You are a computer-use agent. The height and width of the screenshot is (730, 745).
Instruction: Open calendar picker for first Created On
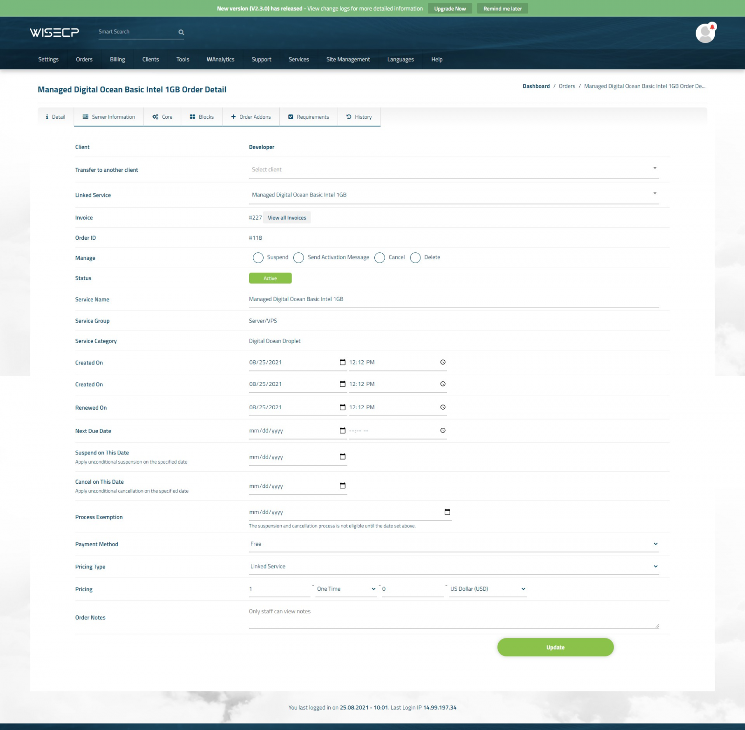[x=343, y=362]
